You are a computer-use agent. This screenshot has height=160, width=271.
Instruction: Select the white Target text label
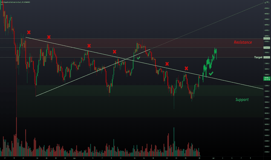coord(258,57)
